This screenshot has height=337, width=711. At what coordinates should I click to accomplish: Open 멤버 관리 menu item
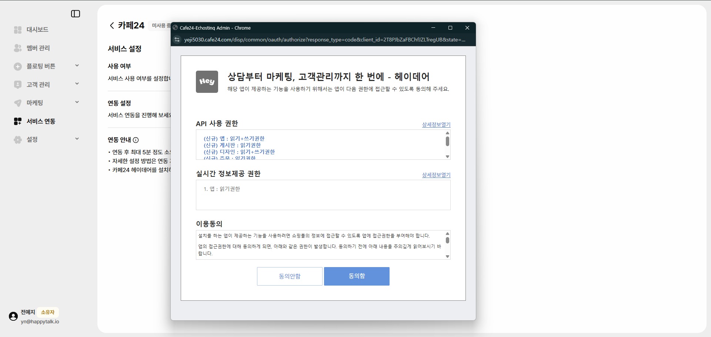click(38, 48)
